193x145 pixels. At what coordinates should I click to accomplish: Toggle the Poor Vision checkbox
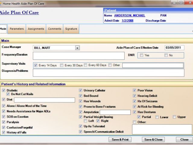pos(134,90)
